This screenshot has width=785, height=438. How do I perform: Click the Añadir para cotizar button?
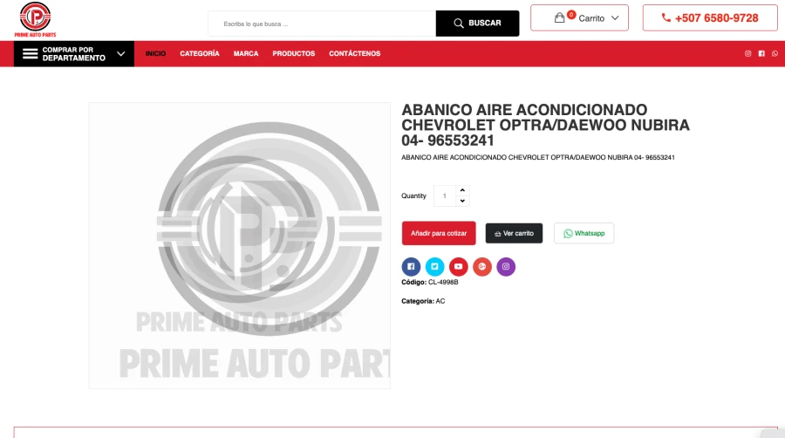(439, 233)
